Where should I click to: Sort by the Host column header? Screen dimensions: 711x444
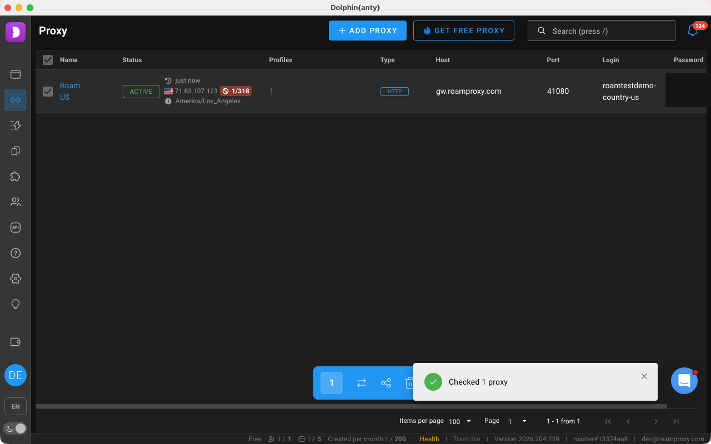[443, 60]
